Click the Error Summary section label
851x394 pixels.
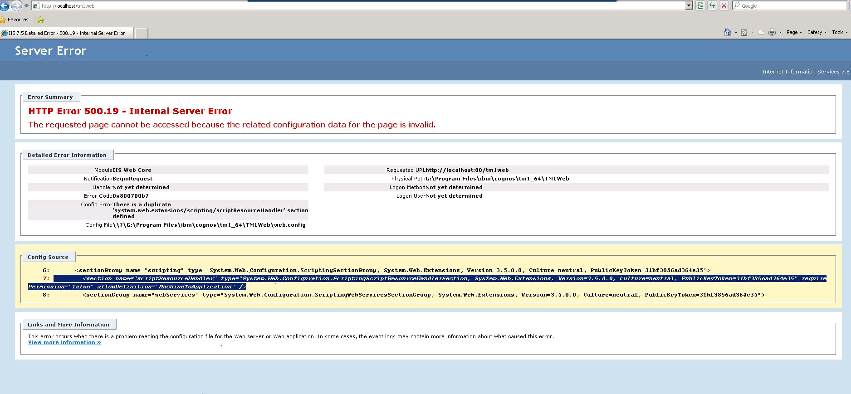[50, 97]
